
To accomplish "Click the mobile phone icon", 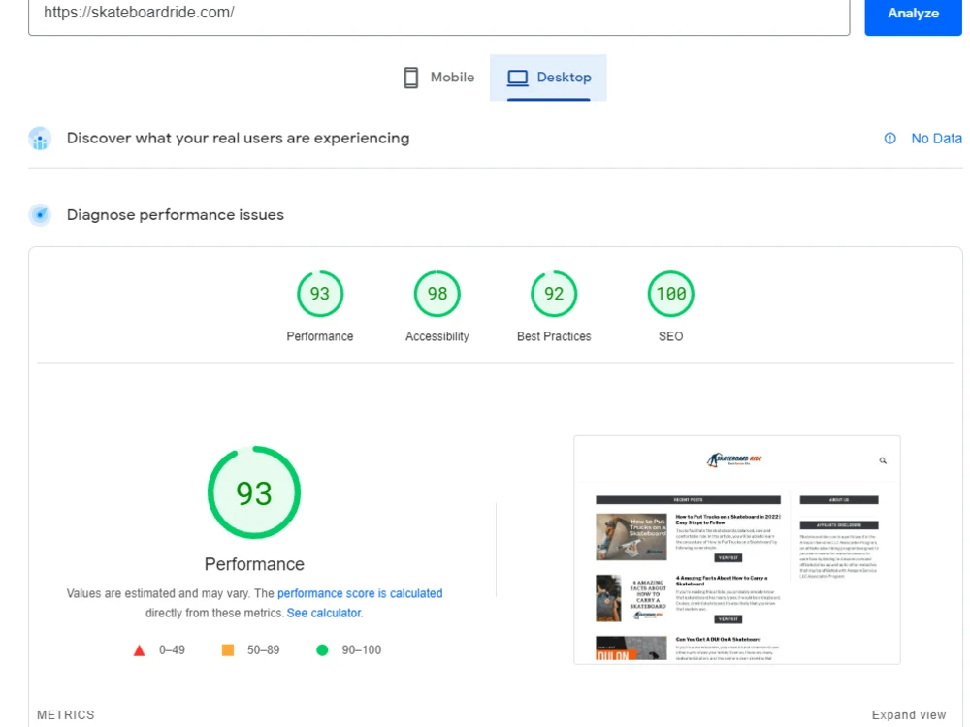I will point(410,78).
